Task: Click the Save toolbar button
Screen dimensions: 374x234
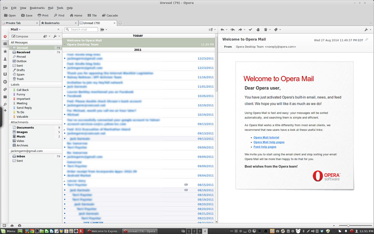Action: click(x=27, y=15)
